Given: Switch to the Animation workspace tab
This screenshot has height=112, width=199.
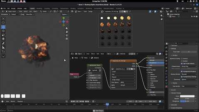Looking at the screenshot, I should point(81,8).
